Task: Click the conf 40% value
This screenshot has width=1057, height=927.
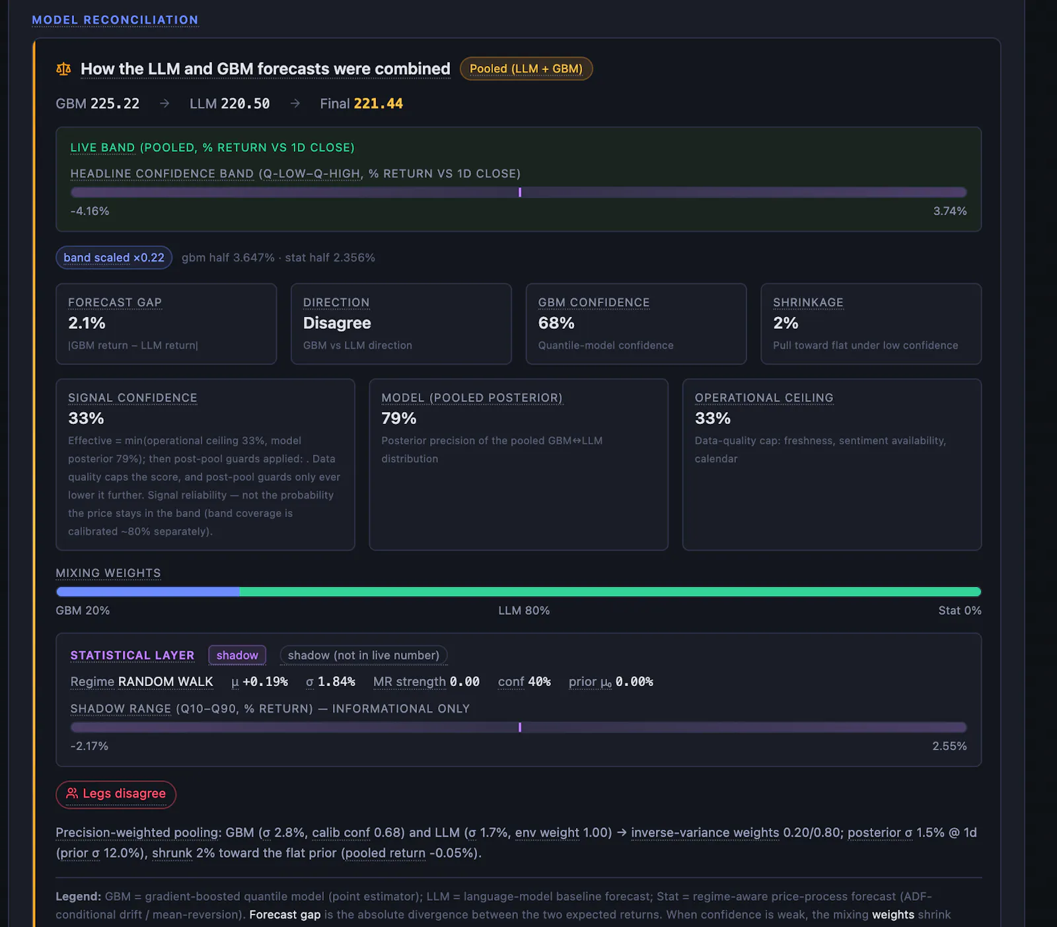Action: click(525, 681)
